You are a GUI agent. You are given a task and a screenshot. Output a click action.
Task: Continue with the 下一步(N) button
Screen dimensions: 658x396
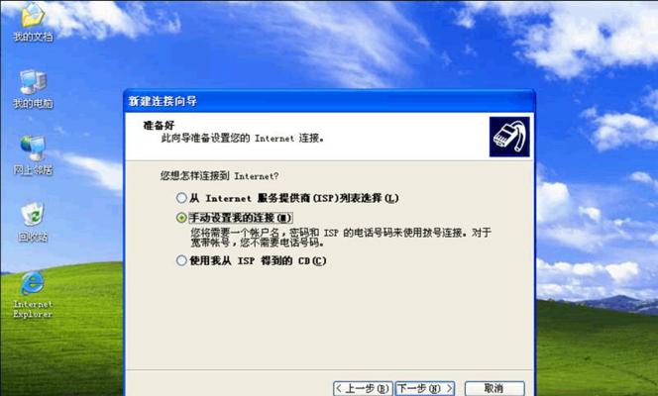(425, 388)
